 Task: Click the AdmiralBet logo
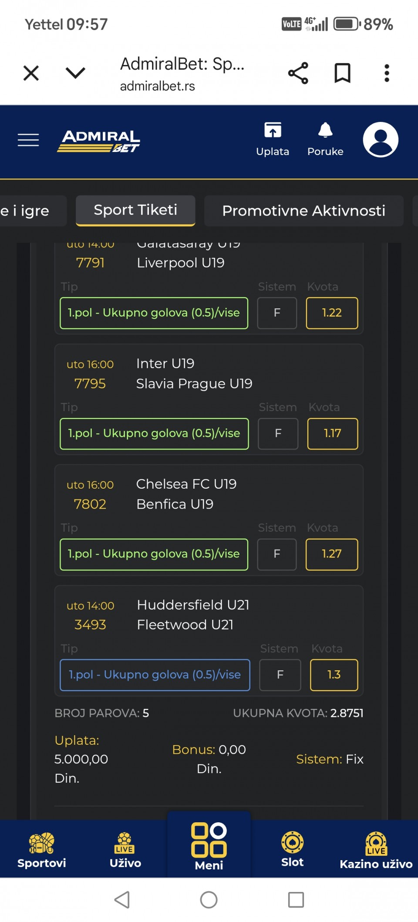(99, 141)
